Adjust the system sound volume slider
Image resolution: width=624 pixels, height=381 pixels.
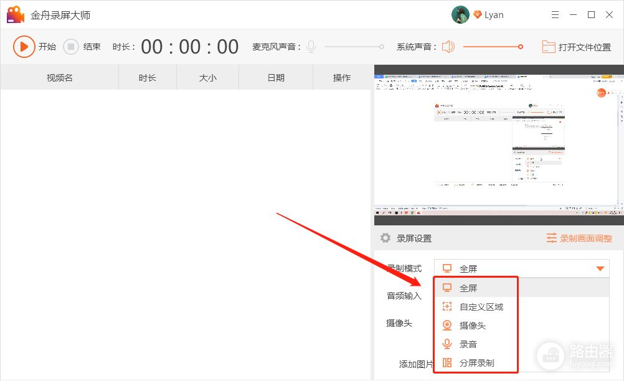(492, 47)
